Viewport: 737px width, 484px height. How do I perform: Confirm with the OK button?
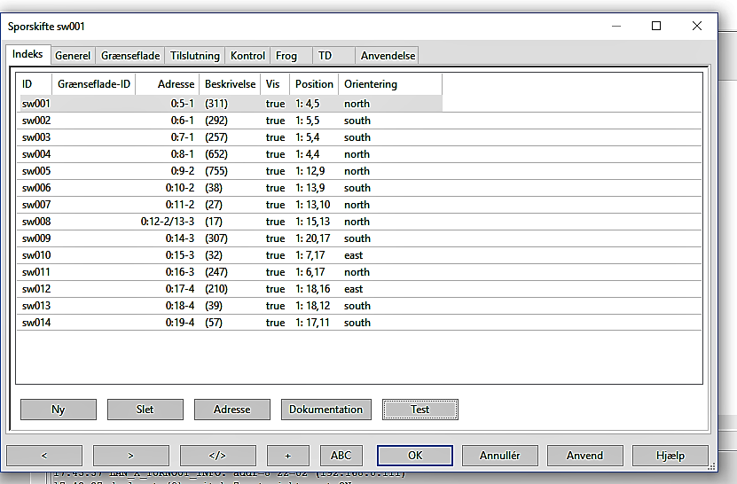[415, 456]
